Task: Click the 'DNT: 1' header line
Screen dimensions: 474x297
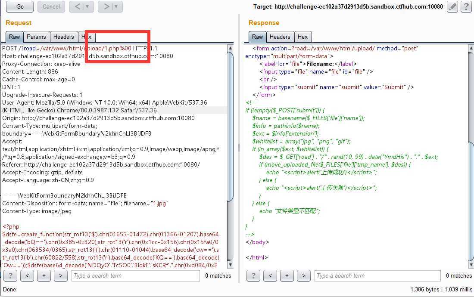Action: (11, 87)
